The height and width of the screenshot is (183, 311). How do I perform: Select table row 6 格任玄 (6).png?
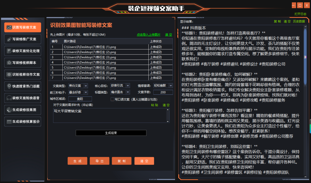coord(111,73)
